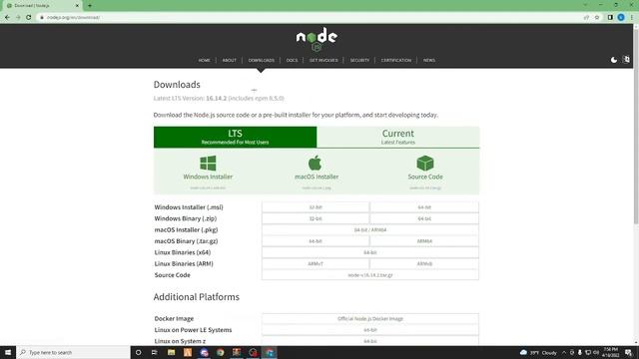
Task: Download node-v16.14.2.tar.gz source code
Action: pyautogui.click(x=370, y=275)
